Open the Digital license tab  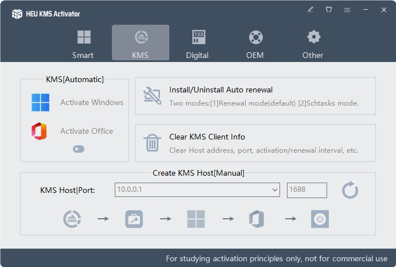point(197,43)
